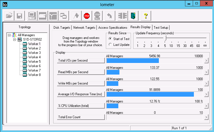Click the green flag start tests icon

click(76, 16)
